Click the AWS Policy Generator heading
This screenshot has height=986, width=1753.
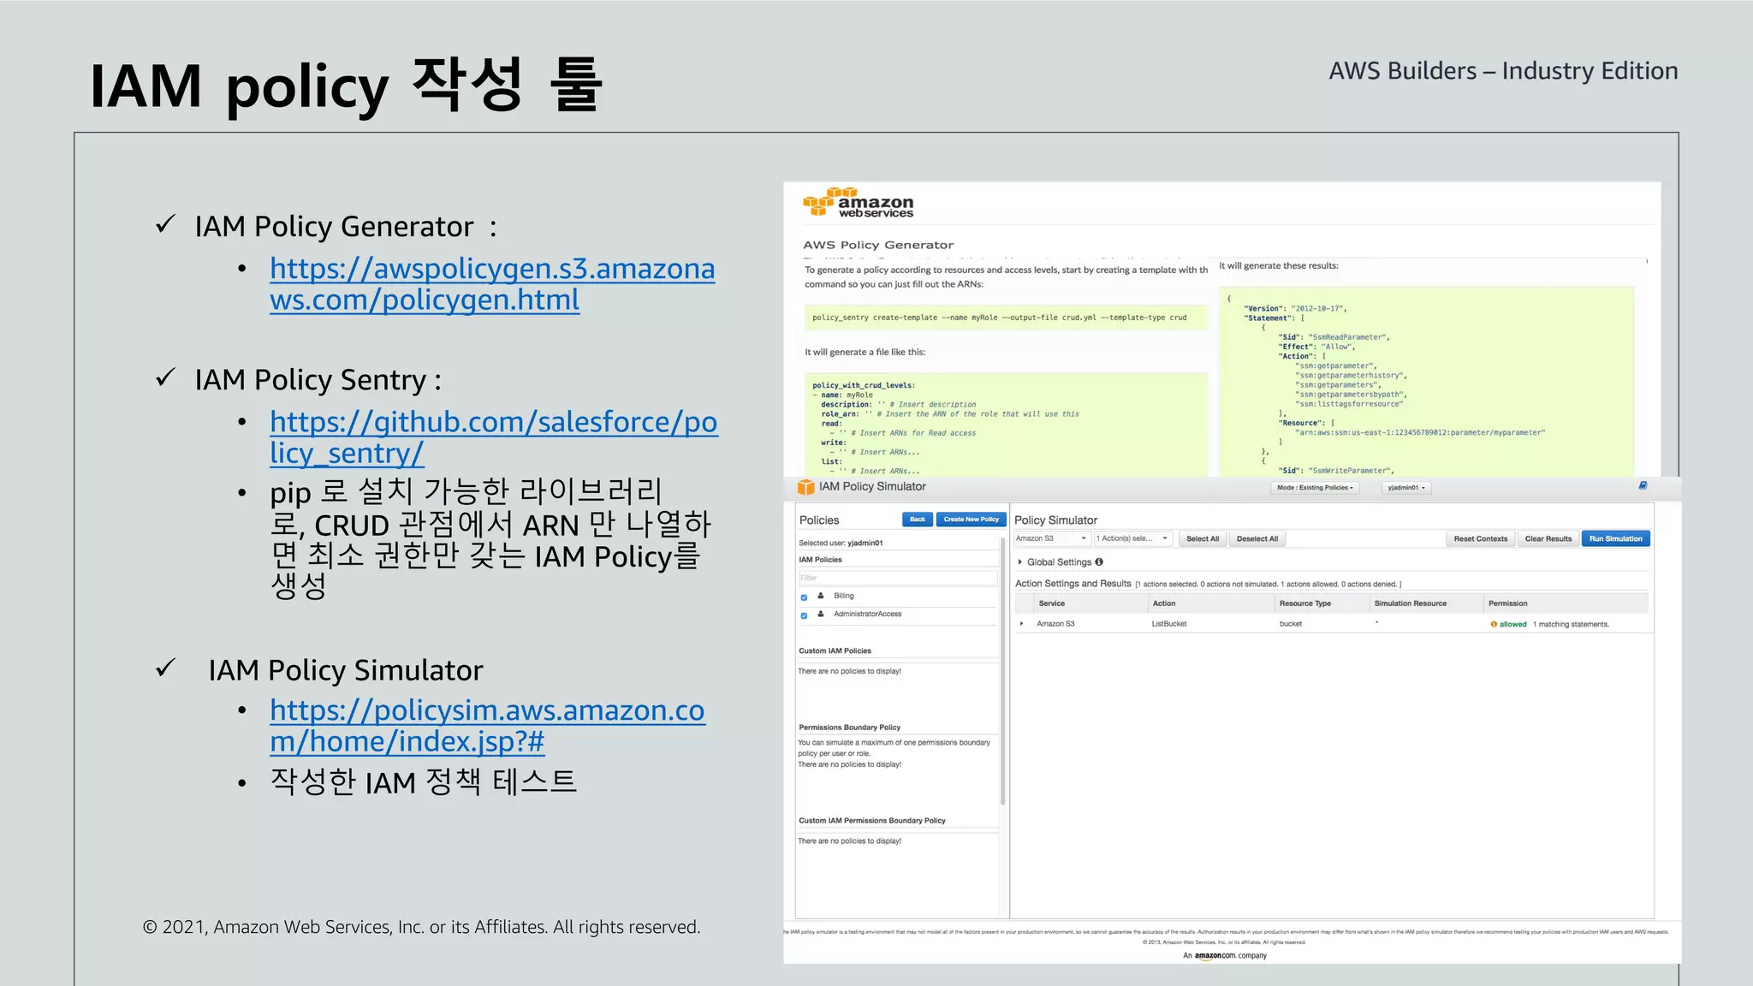point(877,245)
